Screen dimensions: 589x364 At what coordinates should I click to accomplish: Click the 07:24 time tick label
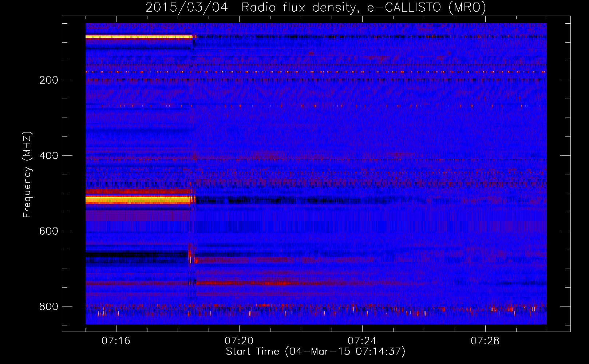click(x=362, y=341)
